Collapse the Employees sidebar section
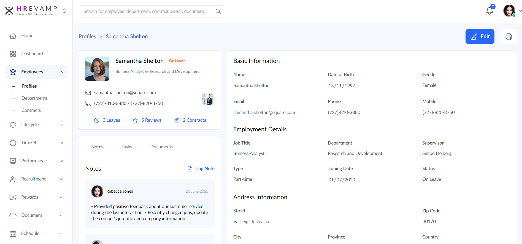The width and height of the screenshot is (522, 244). 61,72
